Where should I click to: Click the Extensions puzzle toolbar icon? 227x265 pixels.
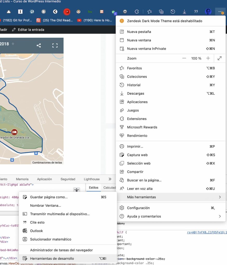tap(137, 12)
